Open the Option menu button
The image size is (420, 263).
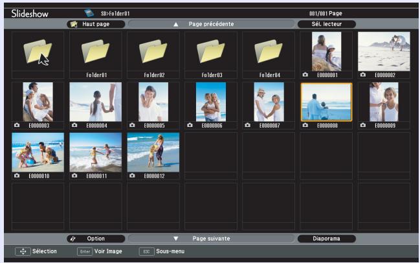pyautogui.click(x=96, y=238)
